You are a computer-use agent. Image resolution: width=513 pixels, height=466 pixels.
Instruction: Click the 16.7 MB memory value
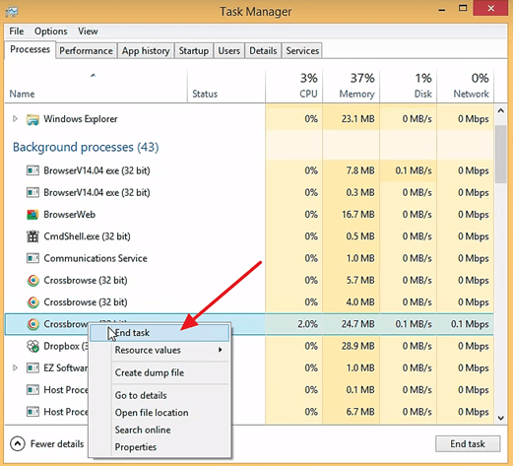coord(358,215)
